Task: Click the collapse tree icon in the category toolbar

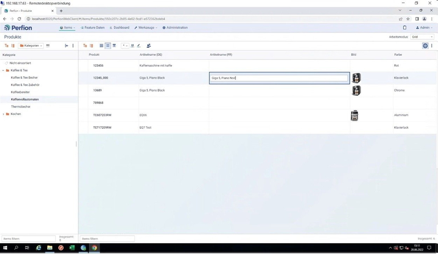Action: [x=13, y=46]
